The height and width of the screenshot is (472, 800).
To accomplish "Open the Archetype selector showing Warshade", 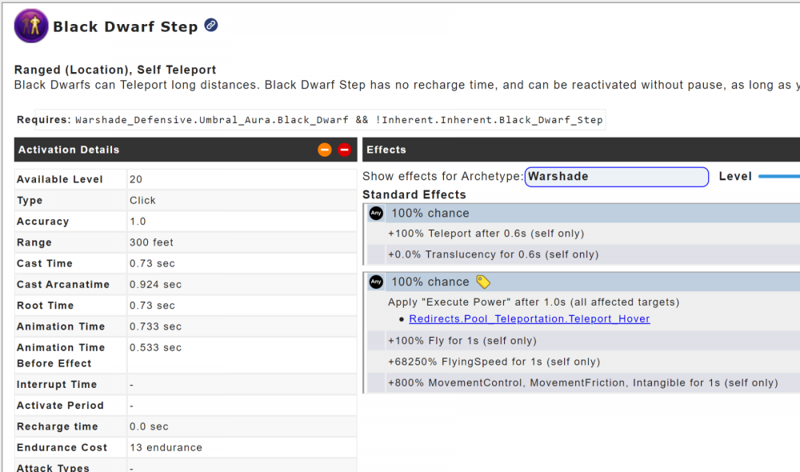I will click(616, 177).
